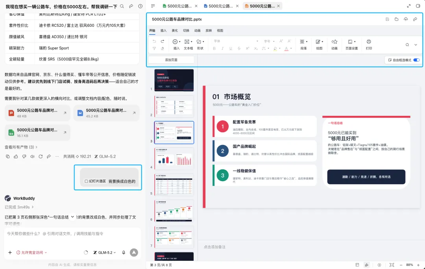Viewport: 425px width, 269px height.
Task: Toggle bold formatting B
Action: tap(214, 48)
